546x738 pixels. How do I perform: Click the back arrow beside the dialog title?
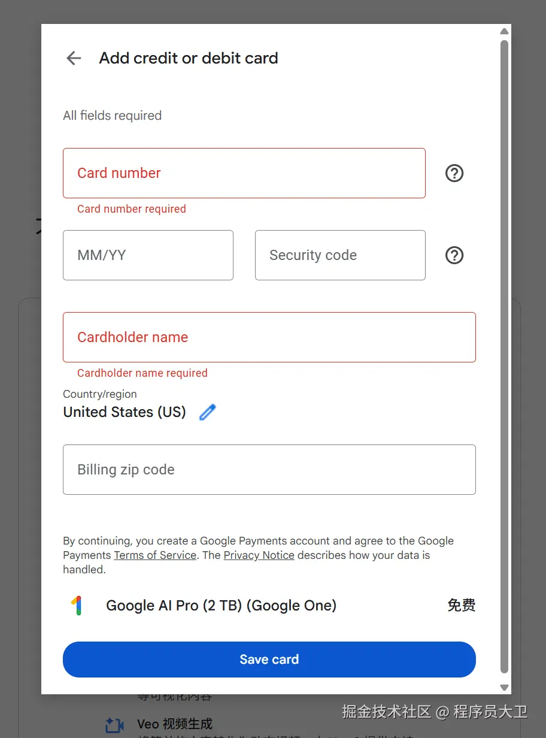point(74,58)
